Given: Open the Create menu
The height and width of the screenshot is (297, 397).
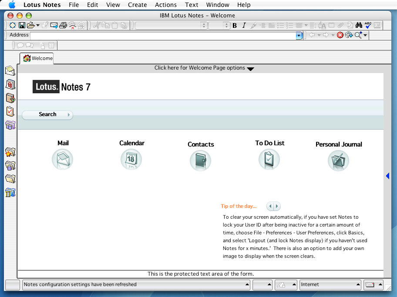Looking at the screenshot, I should pyautogui.click(x=137, y=5).
